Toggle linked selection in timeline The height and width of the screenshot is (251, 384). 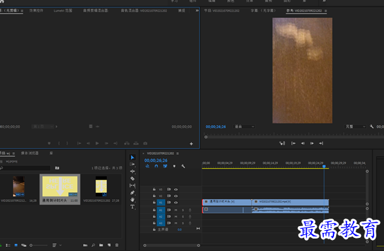click(165, 166)
